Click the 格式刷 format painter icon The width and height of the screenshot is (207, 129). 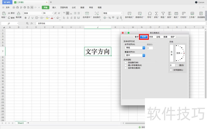(19, 13)
